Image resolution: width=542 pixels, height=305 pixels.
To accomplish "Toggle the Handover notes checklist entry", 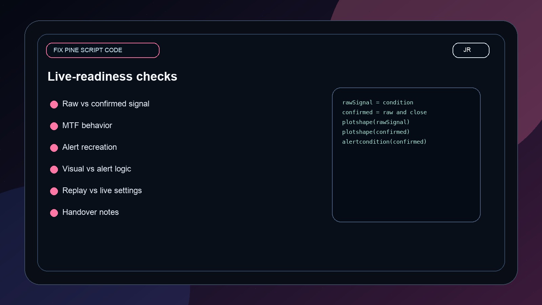I will (90, 212).
